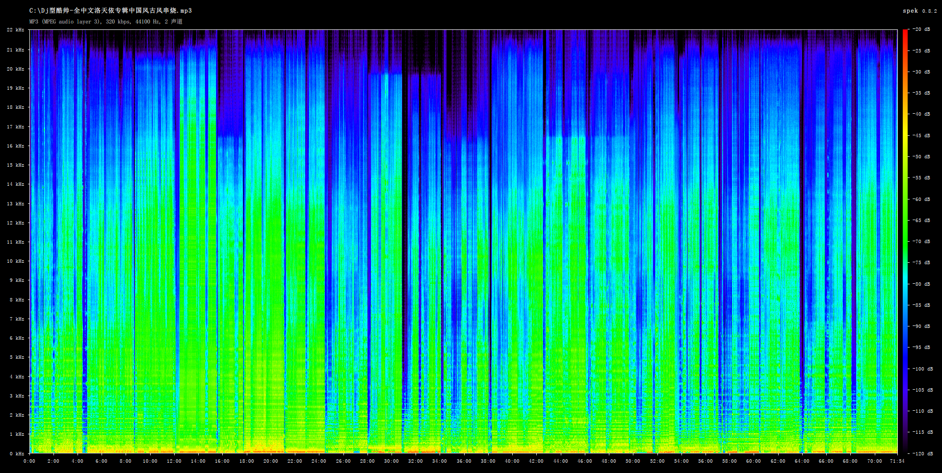Click the MP3 file name title text
Viewport: 942px width, 473px height.
pos(110,10)
